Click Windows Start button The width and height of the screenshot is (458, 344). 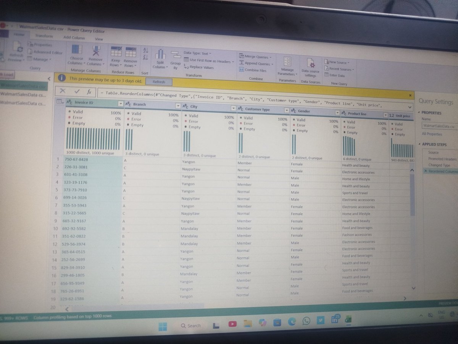[x=163, y=327]
